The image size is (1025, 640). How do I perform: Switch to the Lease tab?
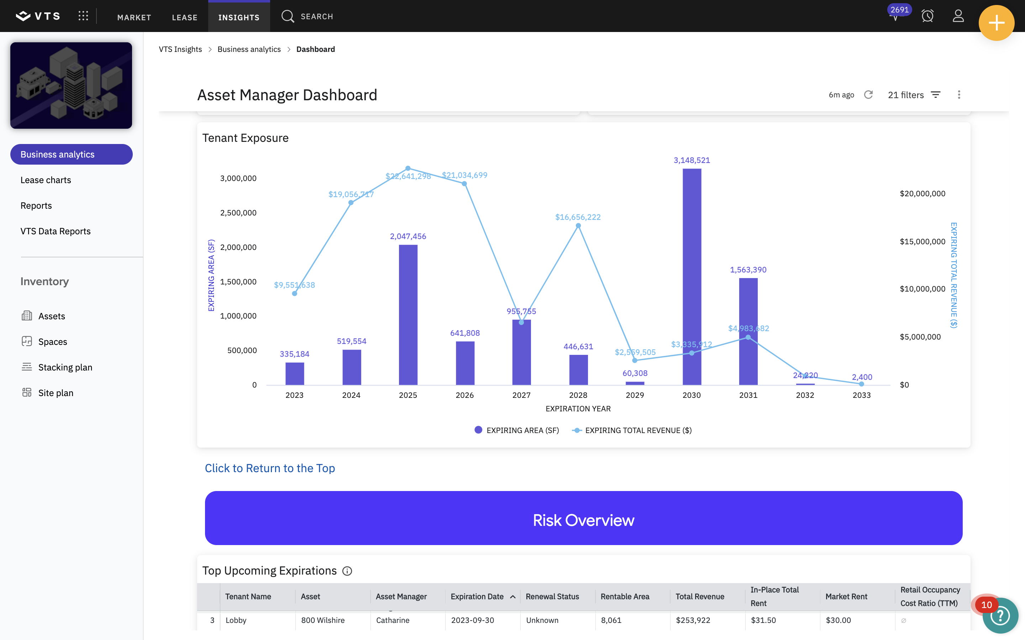click(x=185, y=17)
